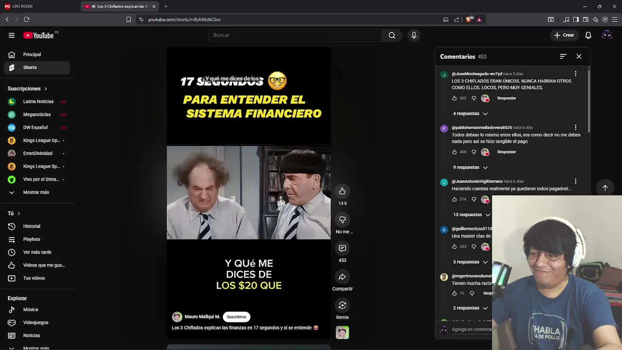Viewport: 622px width, 350px height.
Task: Open the sound source thumbnail below Remix
Action: [x=342, y=333]
